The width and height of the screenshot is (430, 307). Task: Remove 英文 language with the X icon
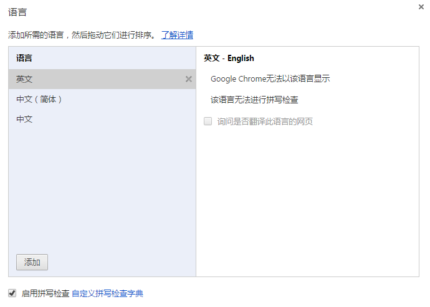click(x=189, y=79)
